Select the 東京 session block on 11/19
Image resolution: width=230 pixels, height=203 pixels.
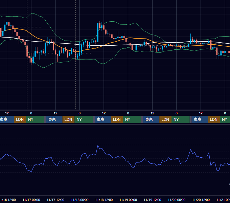(151, 119)
